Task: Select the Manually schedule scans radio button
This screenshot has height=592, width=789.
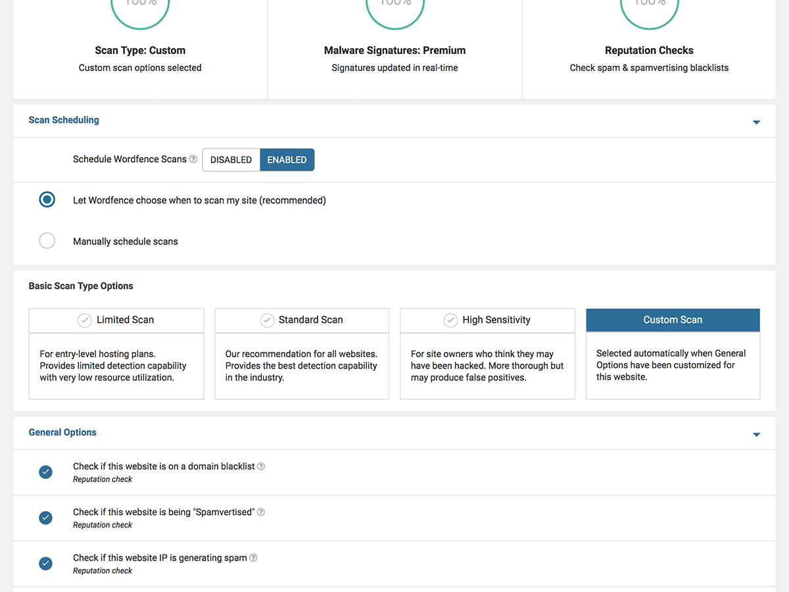Action: click(x=47, y=240)
